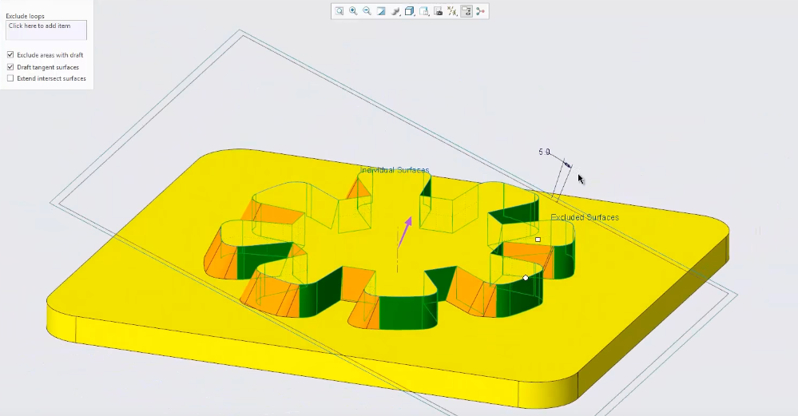Click the purple pull direction arrow
The height and width of the screenshot is (416, 798).
click(407, 226)
